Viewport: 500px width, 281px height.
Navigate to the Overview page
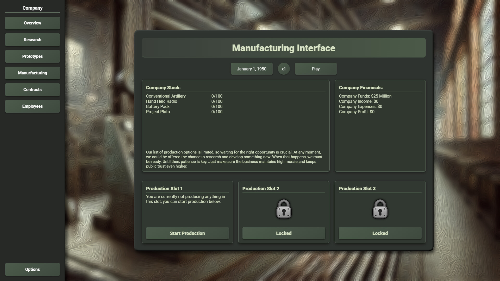(x=32, y=23)
